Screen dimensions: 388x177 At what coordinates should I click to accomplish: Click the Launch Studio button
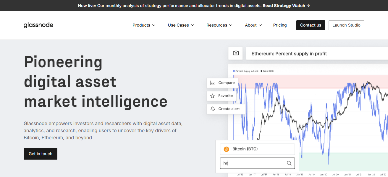tap(346, 25)
